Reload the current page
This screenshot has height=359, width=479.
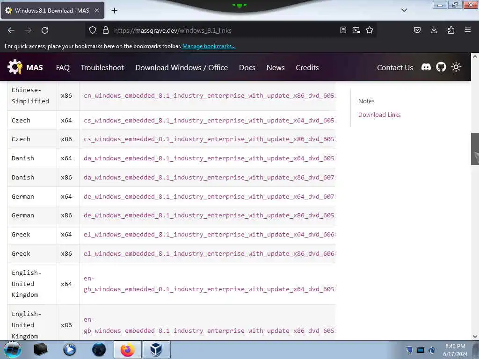[x=45, y=30]
